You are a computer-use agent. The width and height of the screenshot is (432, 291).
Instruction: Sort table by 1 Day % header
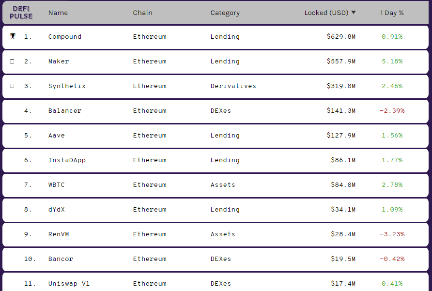point(392,13)
